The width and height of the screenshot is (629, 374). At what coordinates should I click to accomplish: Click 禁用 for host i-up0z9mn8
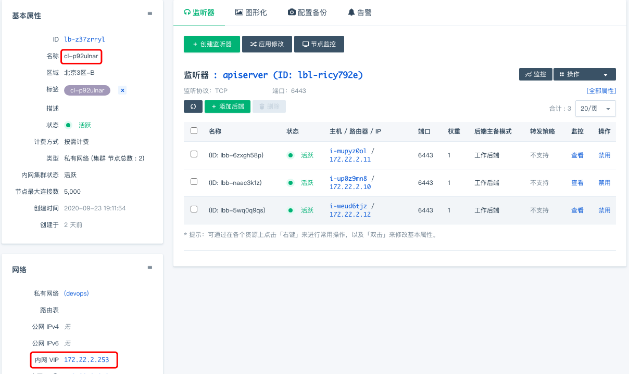604,183
